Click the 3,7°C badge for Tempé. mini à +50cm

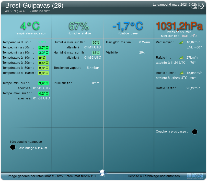[43, 47]
